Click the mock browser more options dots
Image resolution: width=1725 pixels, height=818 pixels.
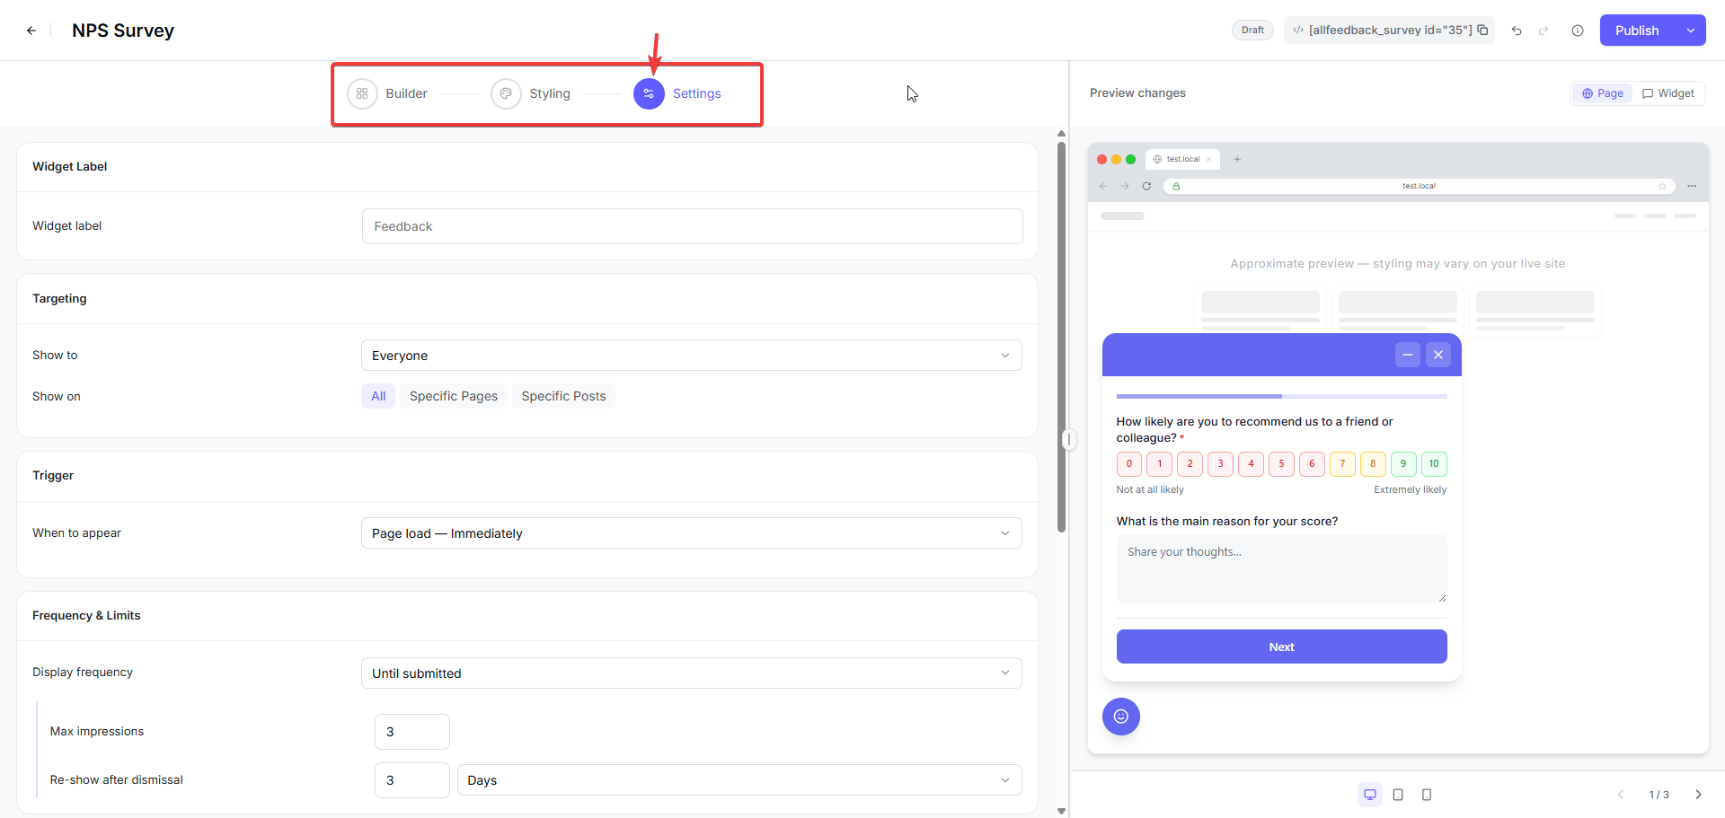coord(1692,186)
